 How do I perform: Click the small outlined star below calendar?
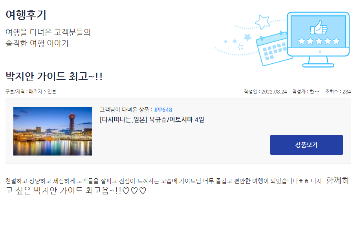click(240, 47)
